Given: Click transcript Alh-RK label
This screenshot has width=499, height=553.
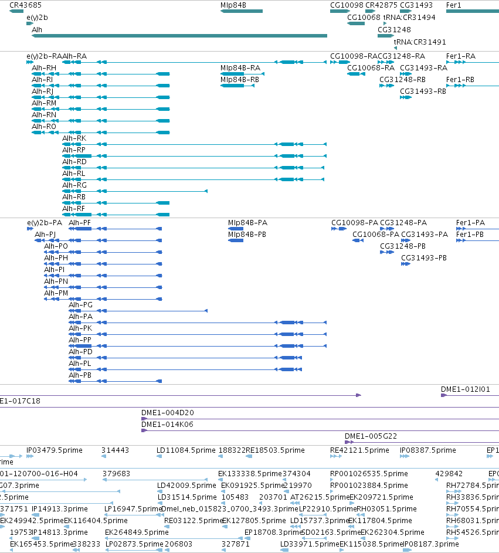Looking at the screenshot, I should tap(74, 138).
